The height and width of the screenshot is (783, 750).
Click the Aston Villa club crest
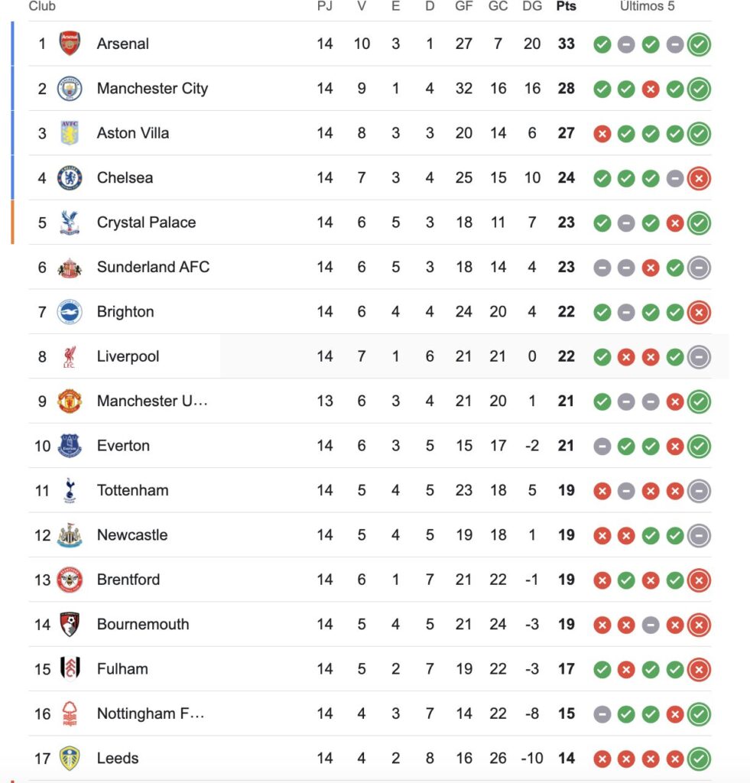tap(70, 133)
